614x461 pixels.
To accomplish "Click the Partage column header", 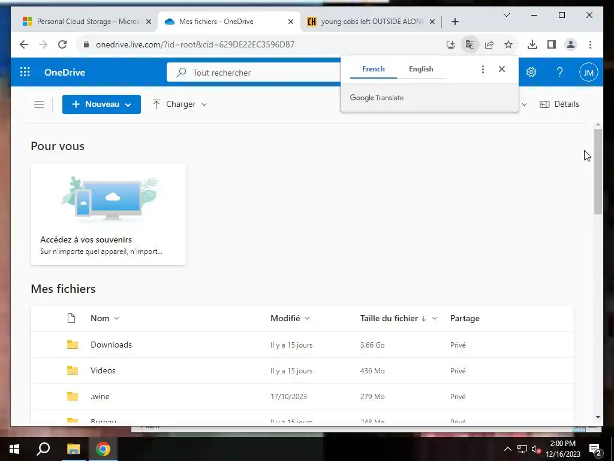I will 465,318.
